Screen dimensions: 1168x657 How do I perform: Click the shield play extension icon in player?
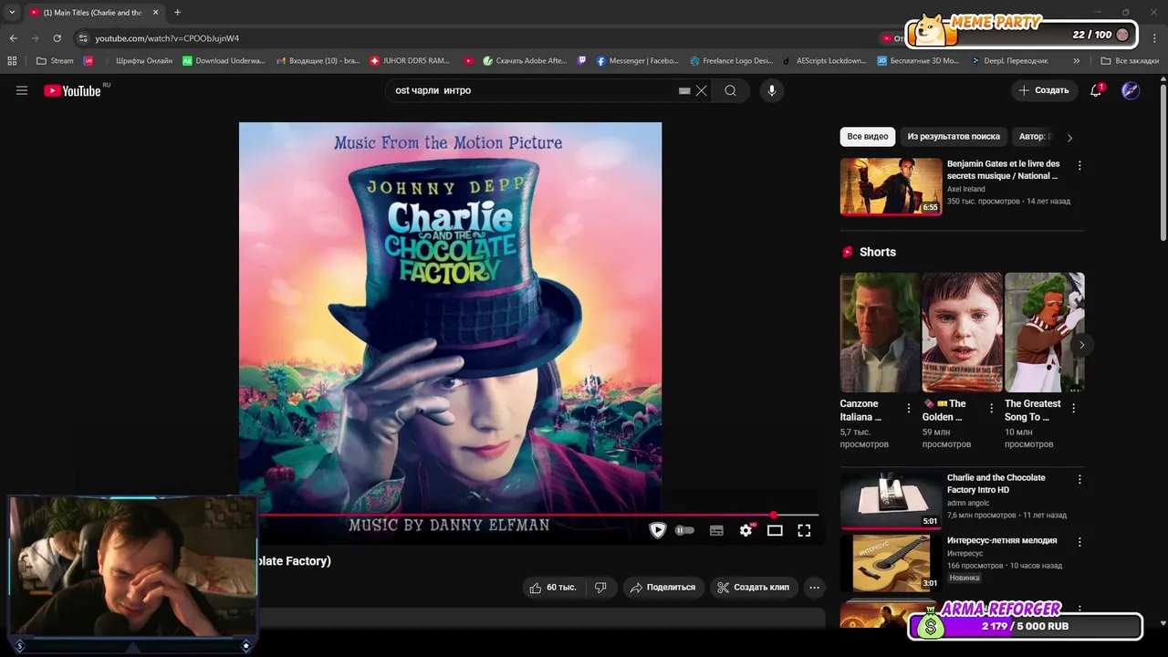657,530
